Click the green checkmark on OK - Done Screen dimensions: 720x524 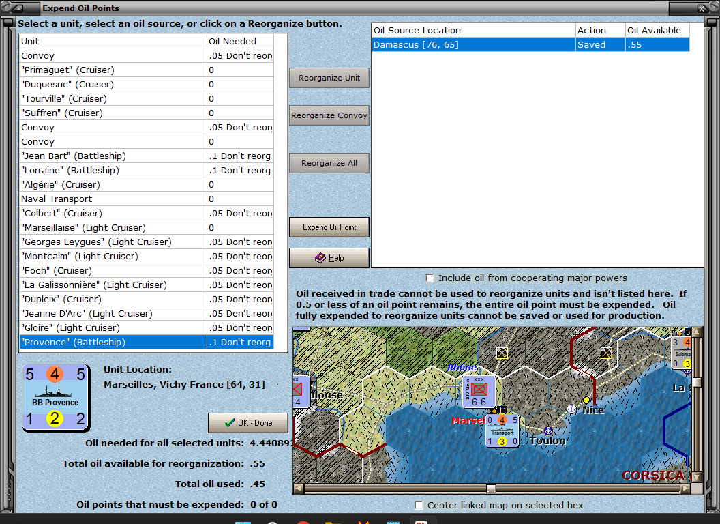tap(230, 423)
